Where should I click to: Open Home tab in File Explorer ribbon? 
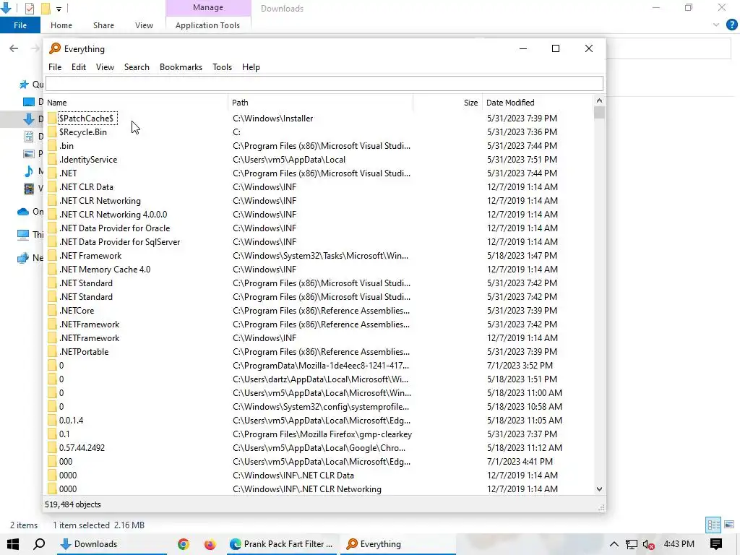[61, 25]
